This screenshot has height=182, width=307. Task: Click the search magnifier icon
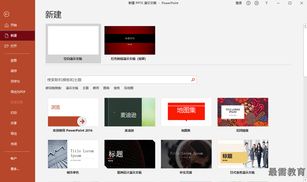(193, 80)
